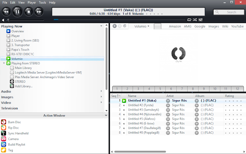The width and height of the screenshot is (246, 154).
Task: Click the Sync Handheld icon
Action: [3, 133]
